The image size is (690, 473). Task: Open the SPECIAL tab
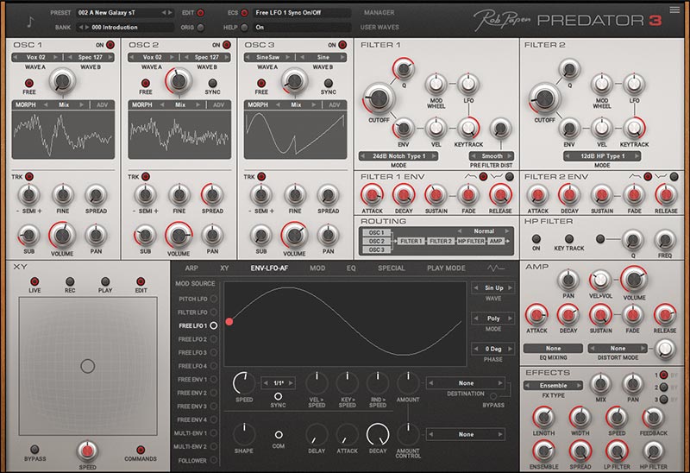(392, 268)
